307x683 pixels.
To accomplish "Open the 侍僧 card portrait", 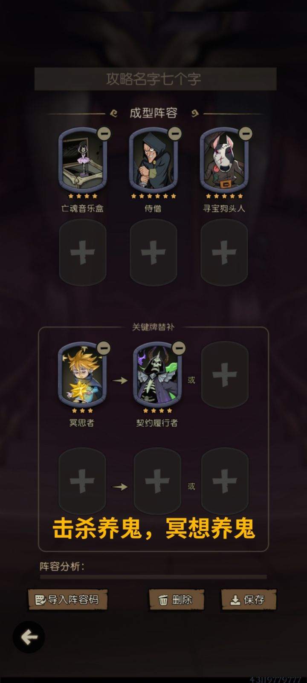I will 153,161.
